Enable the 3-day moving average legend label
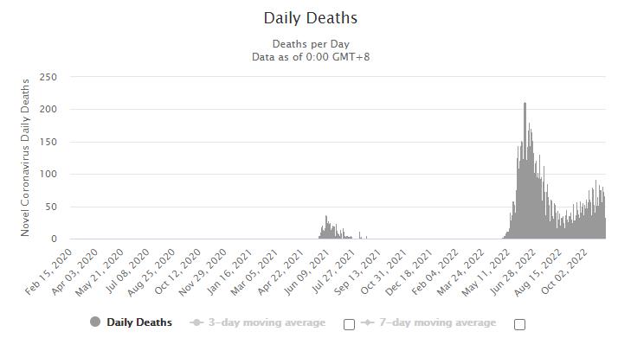This screenshot has height=338, width=618. [267, 322]
